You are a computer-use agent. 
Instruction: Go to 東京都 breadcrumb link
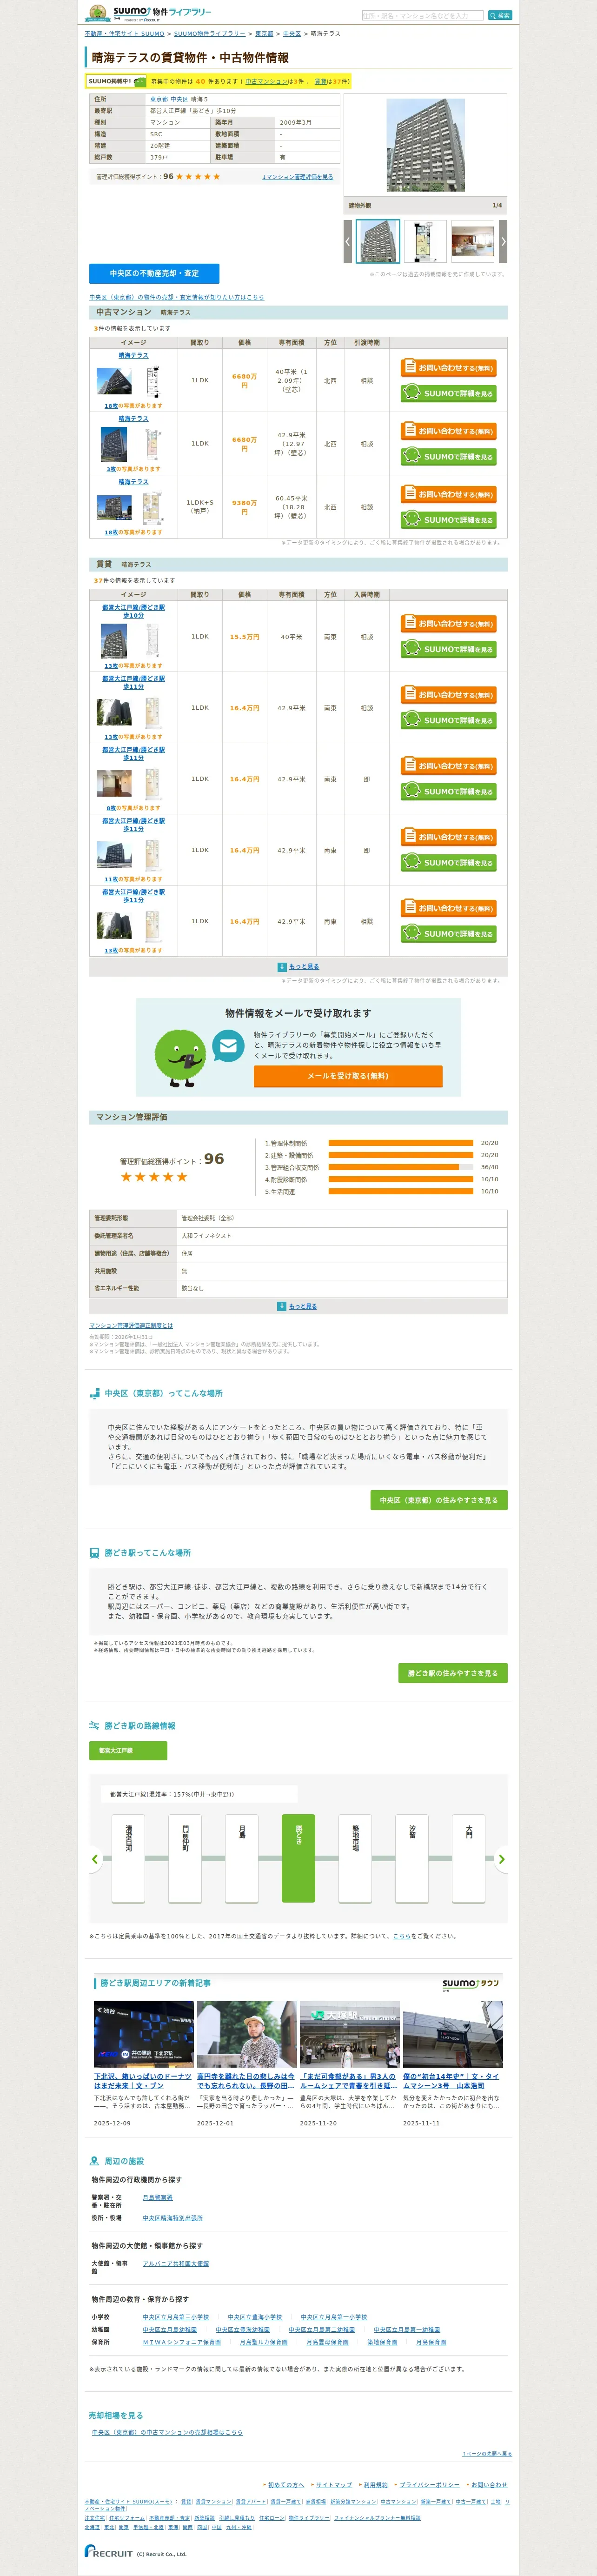(x=264, y=34)
